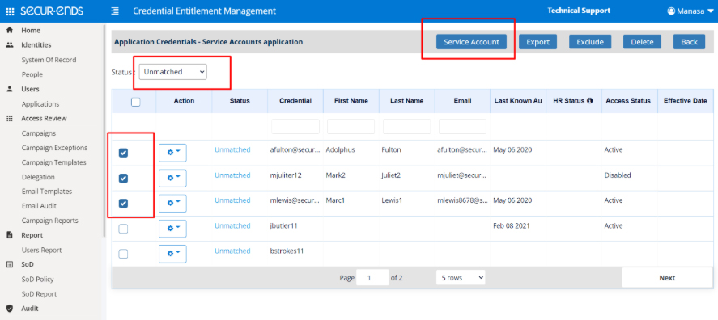Click Unmatched status link for afulton
The width and height of the screenshot is (718, 320).
(232, 149)
